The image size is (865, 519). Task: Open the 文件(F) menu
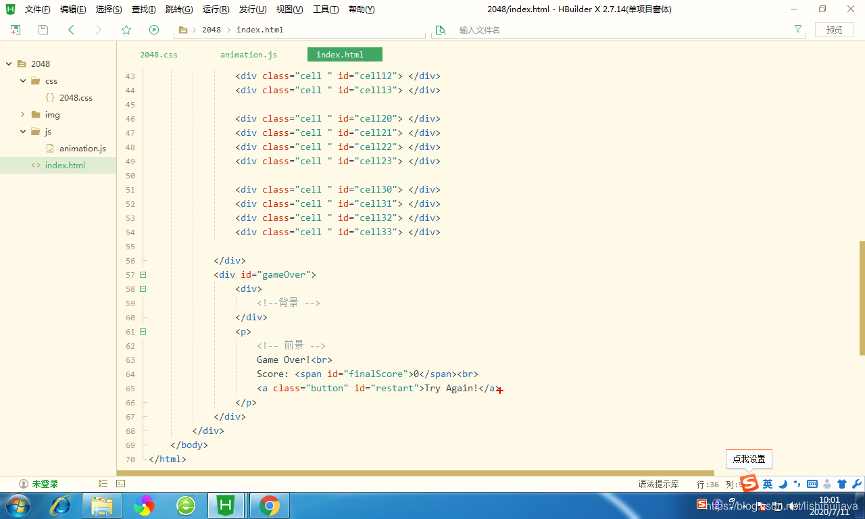(37, 9)
